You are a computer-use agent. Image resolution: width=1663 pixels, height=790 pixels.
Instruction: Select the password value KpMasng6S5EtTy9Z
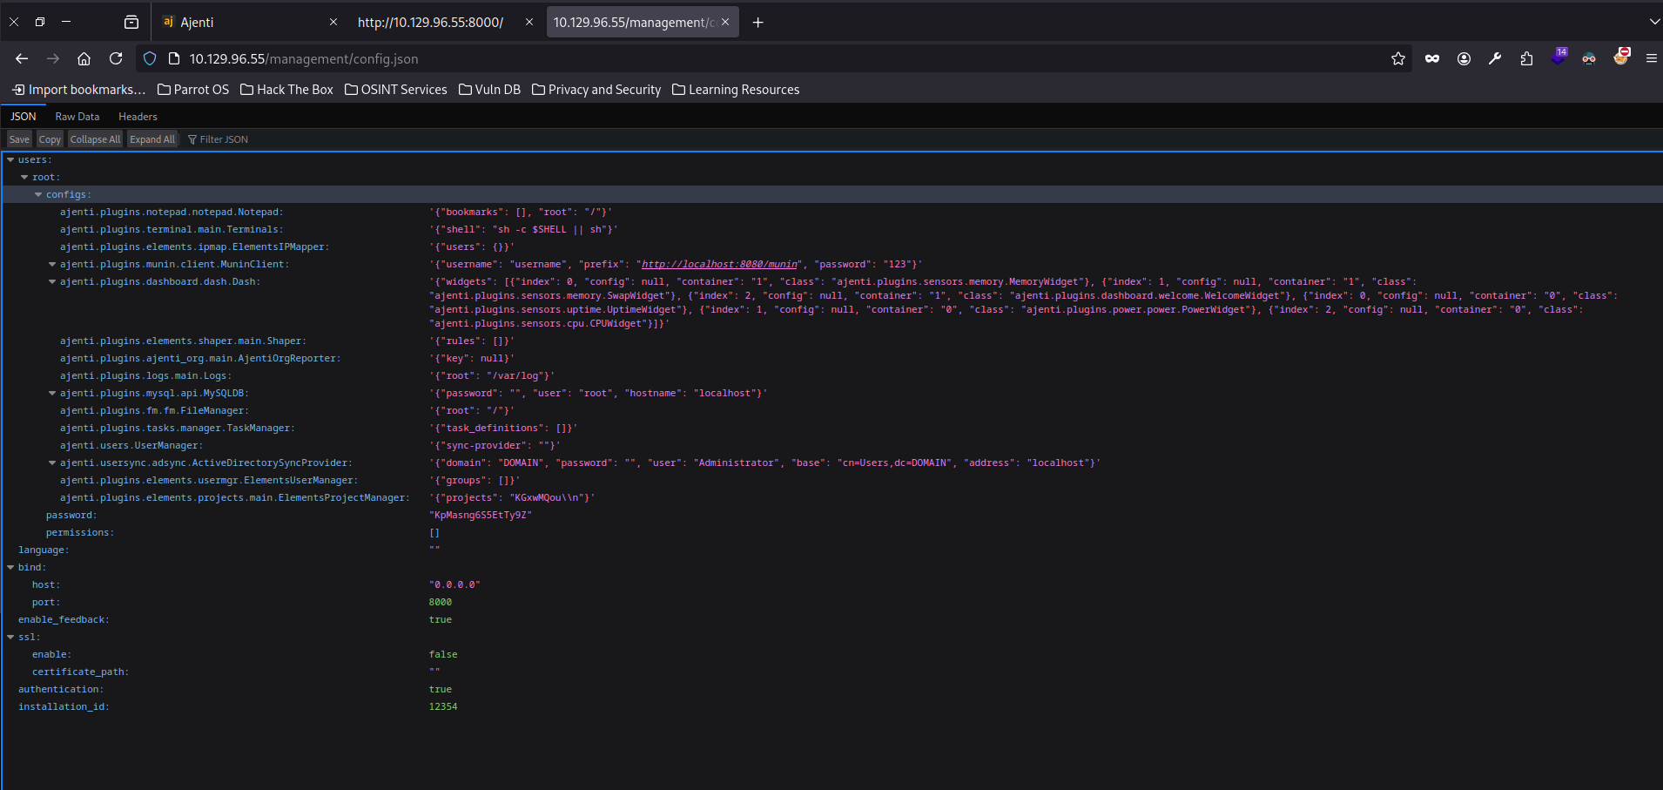click(x=481, y=516)
